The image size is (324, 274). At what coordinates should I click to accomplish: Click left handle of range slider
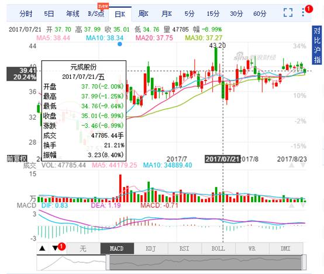point(108,262)
